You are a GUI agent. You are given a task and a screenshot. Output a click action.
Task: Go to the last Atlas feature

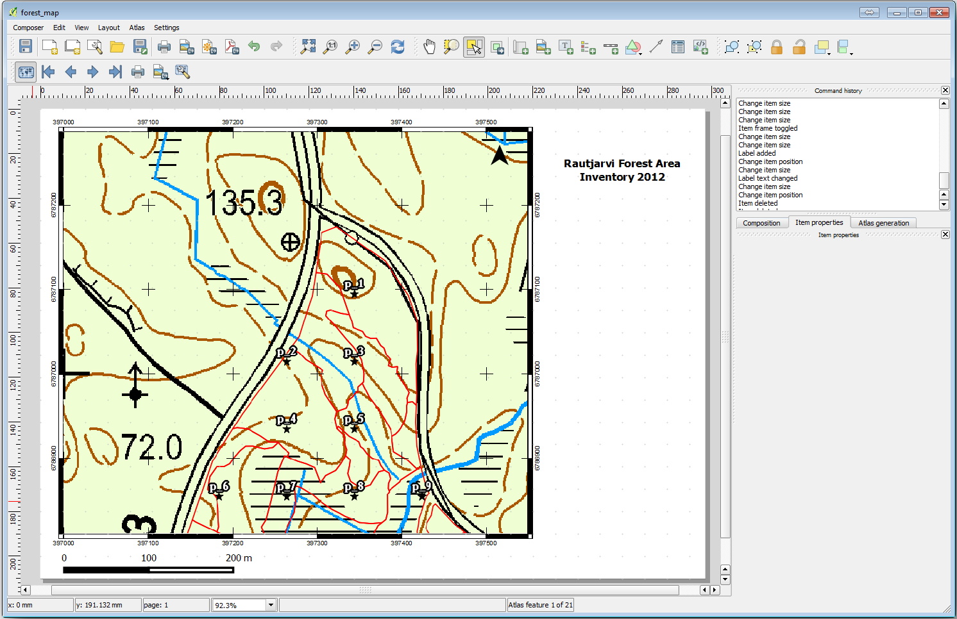click(x=115, y=72)
